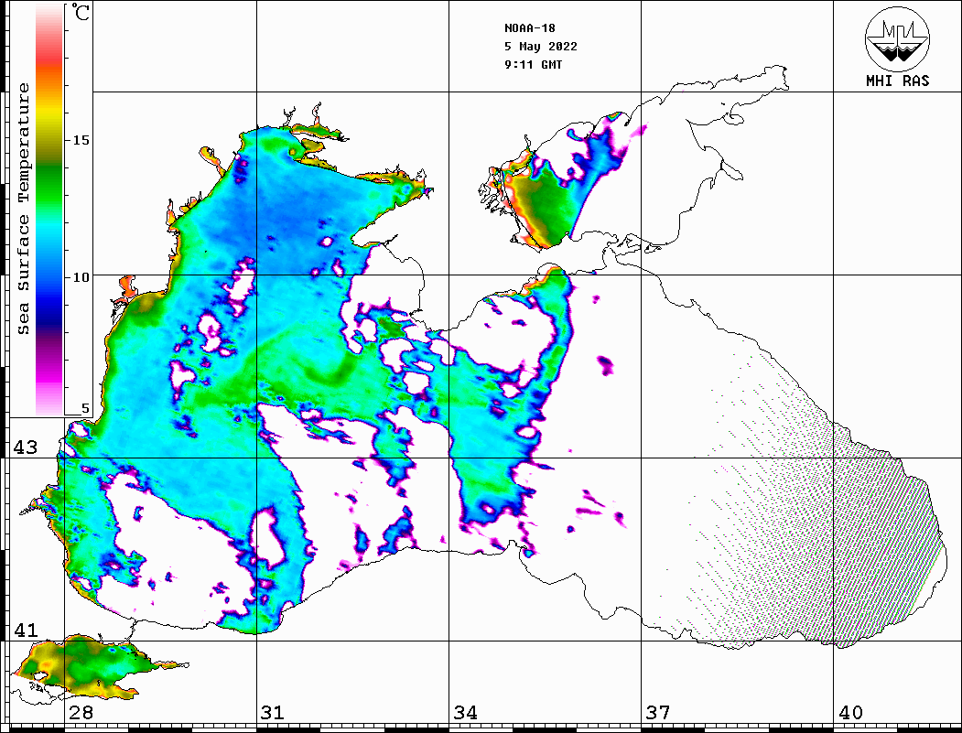The image size is (962, 733).
Task: Click the temperature color scale bar
Action: click(x=49, y=210)
